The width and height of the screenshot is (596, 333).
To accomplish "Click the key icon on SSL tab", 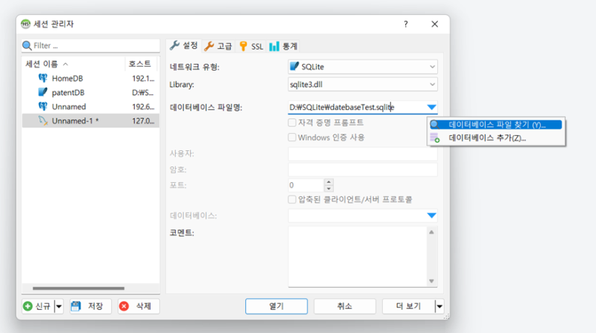I will pos(244,46).
